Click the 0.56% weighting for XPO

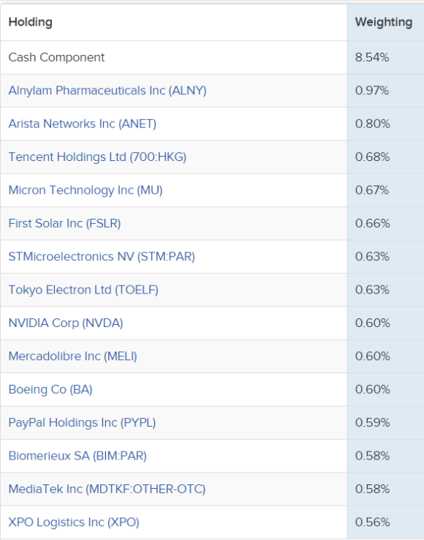pos(372,522)
